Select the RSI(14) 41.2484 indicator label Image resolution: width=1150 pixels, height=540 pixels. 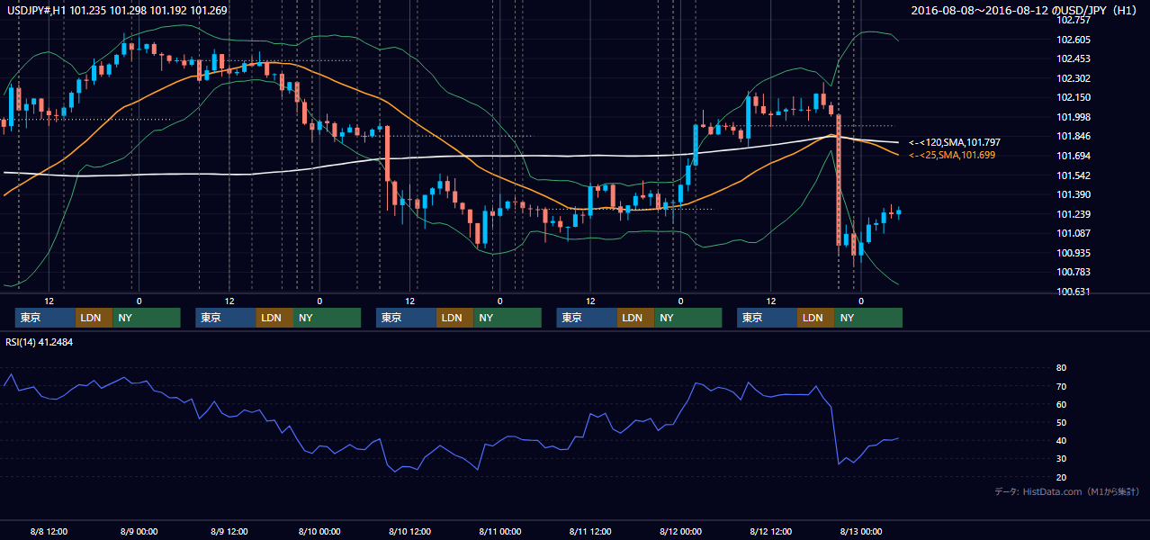coord(40,341)
